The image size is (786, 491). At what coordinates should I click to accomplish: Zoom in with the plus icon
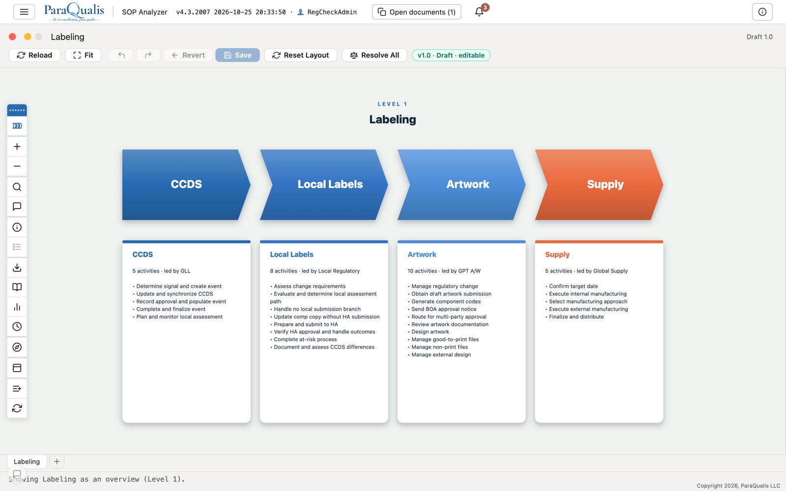(17, 146)
